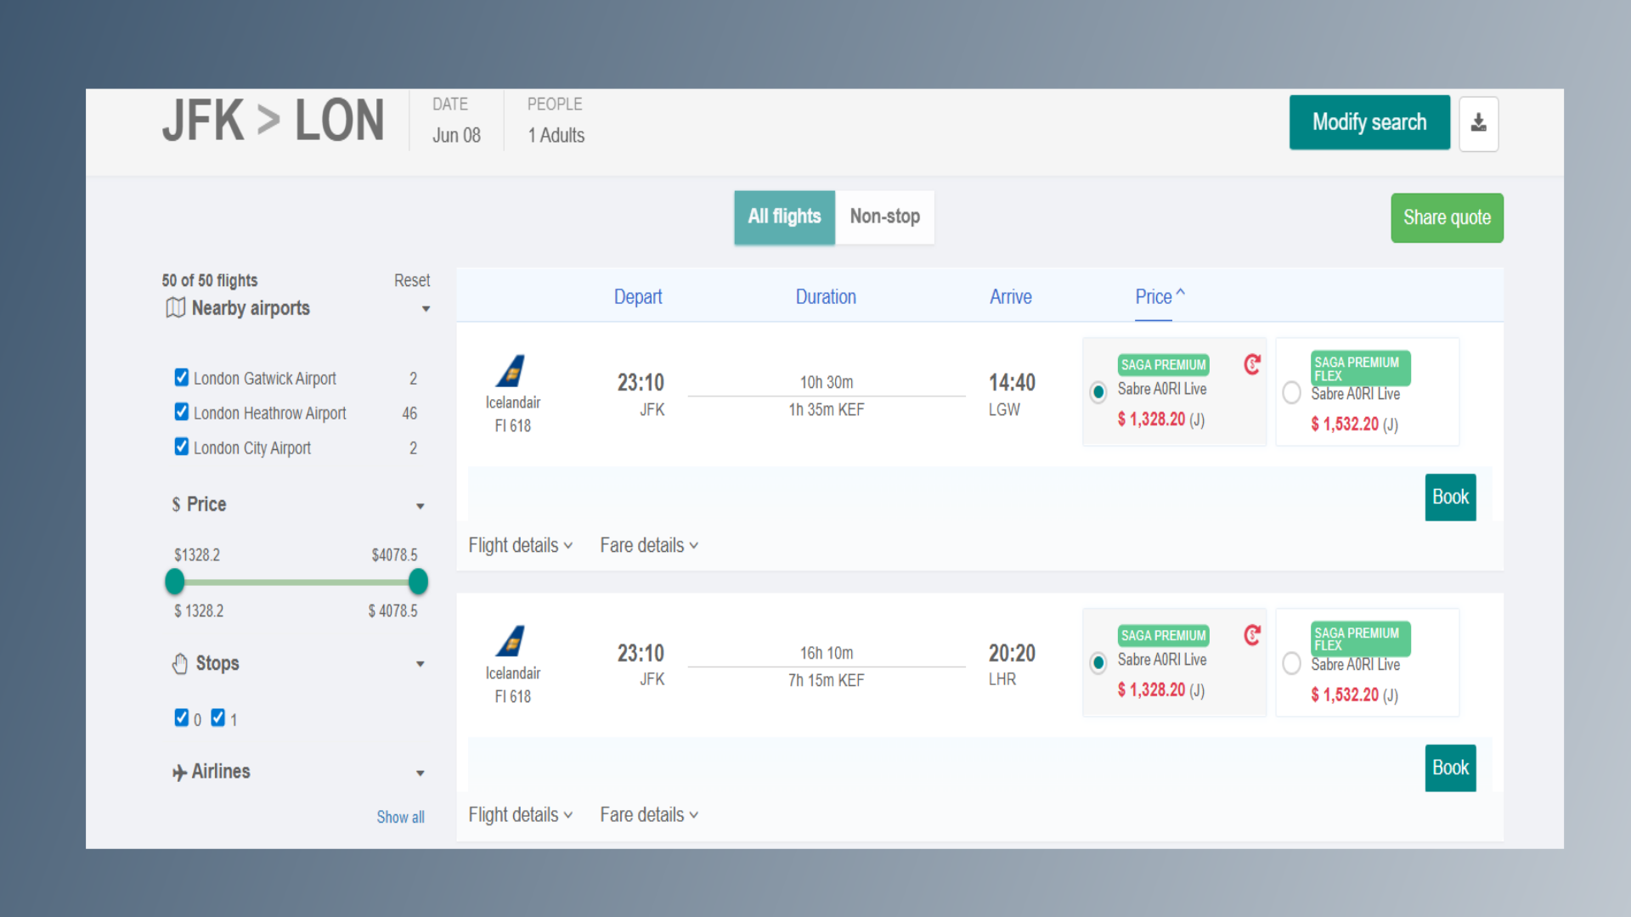Click the right price slider handle
The width and height of the screenshot is (1631, 917).
point(418,582)
